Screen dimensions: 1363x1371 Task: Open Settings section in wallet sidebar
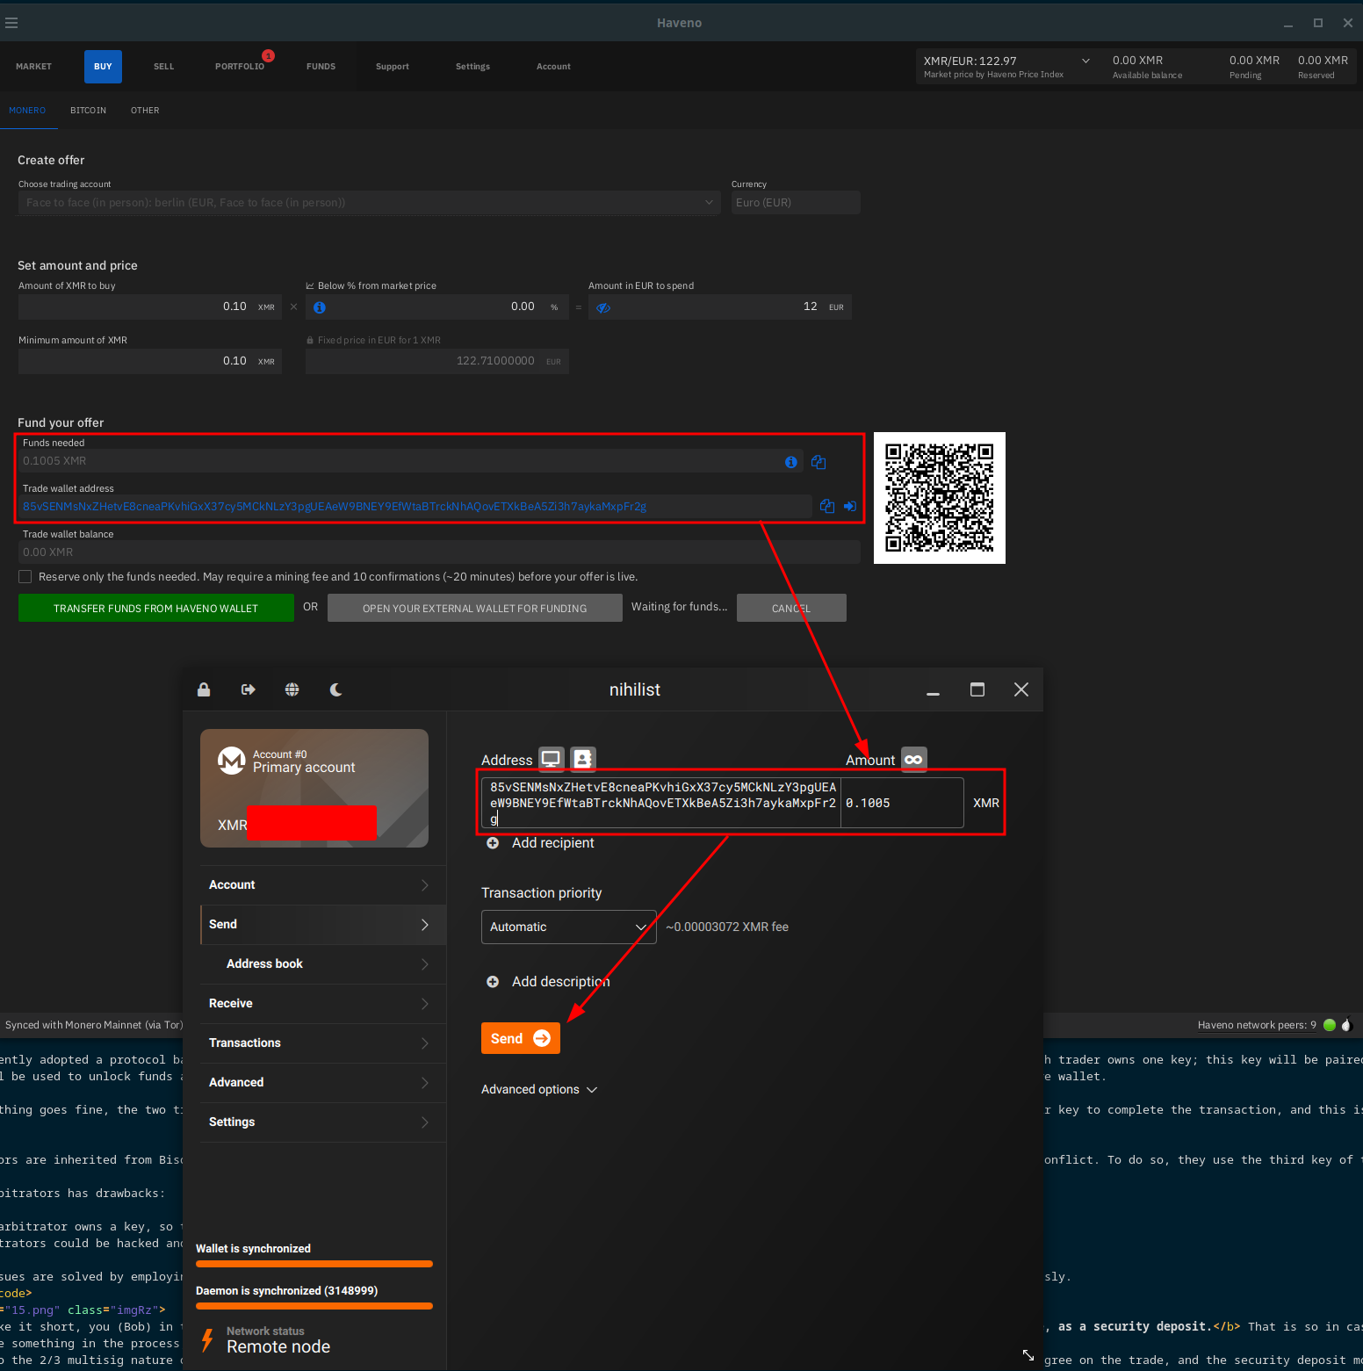(323, 1122)
